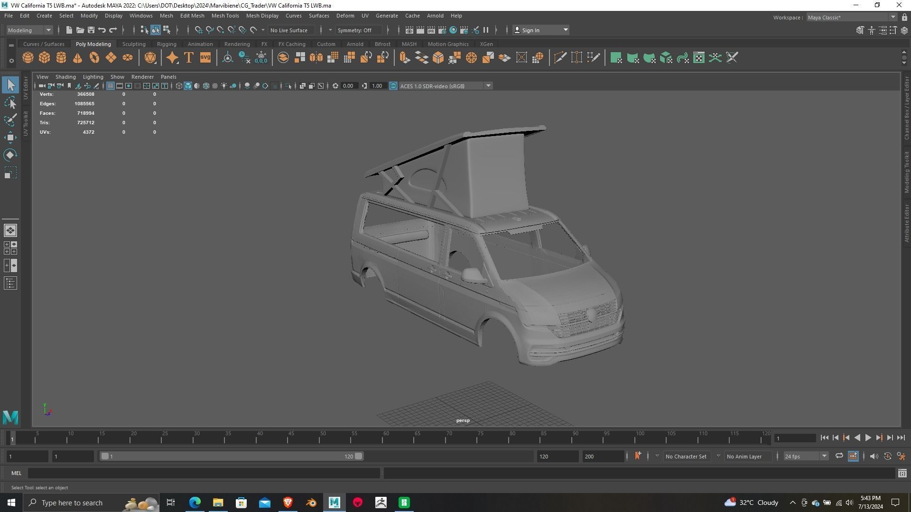Create a Polygon Cylinder from shelf
This screenshot has height=512, width=911.
(x=61, y=58)
